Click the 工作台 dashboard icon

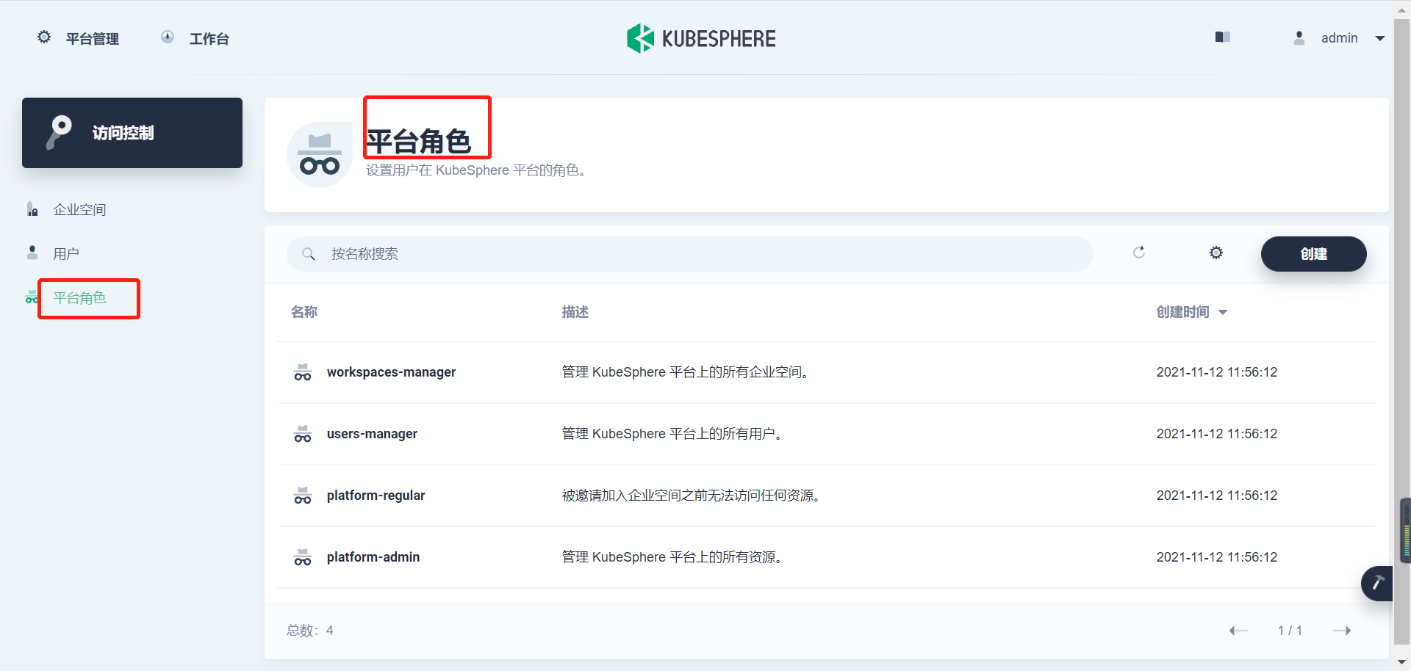168,37
